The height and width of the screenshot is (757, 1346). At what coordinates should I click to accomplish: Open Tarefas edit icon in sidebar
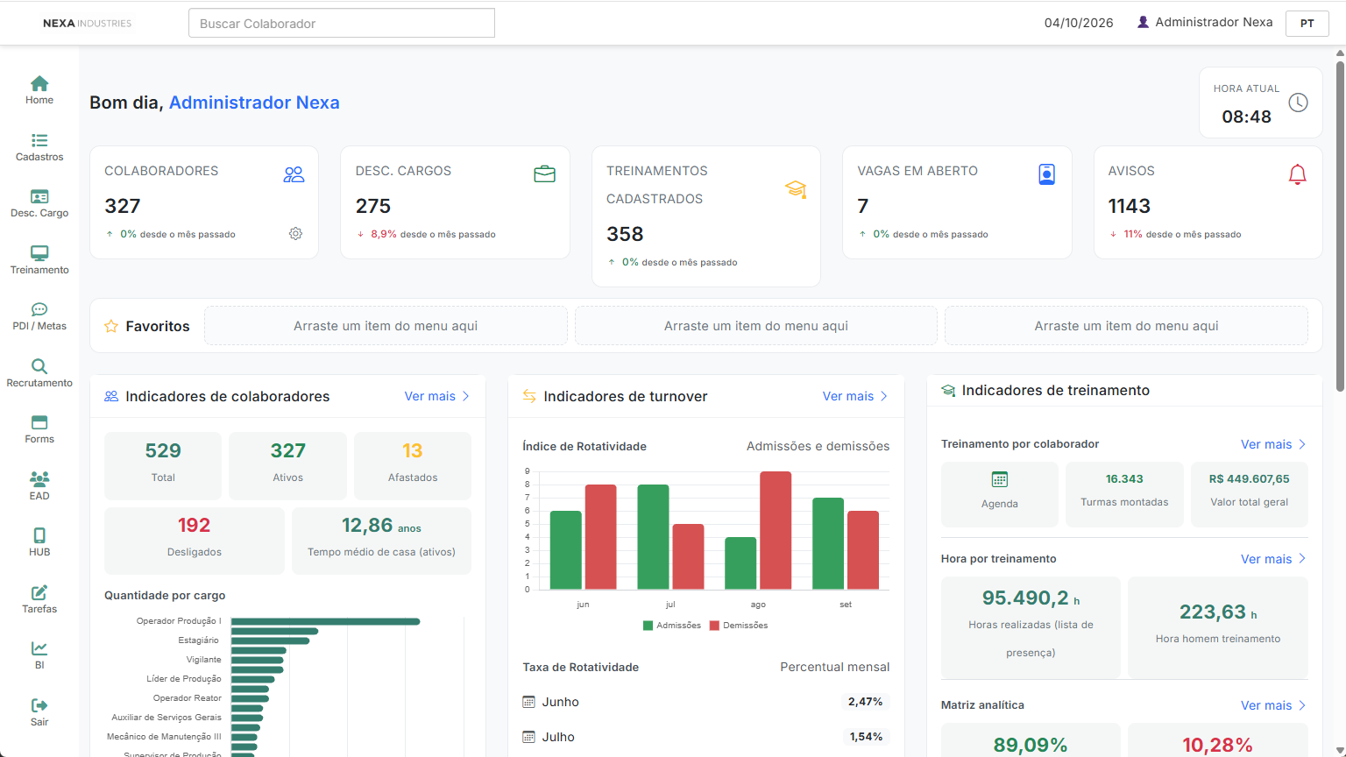coord(39,592)
